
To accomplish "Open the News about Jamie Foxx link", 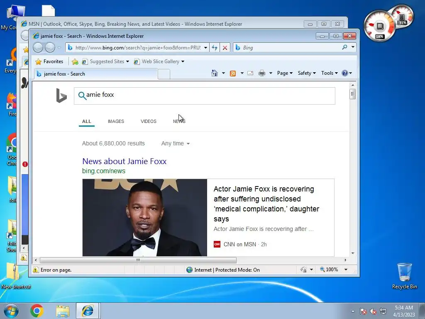I will tap(125, 161).
